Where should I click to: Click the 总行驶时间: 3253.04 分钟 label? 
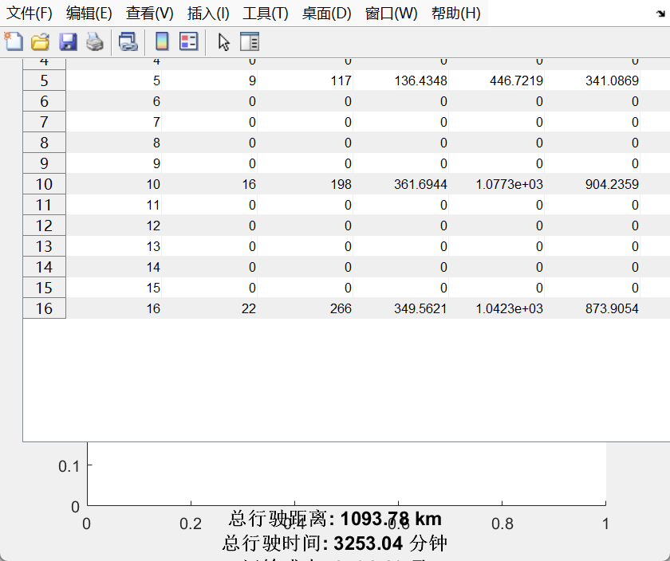coord(335,543)
